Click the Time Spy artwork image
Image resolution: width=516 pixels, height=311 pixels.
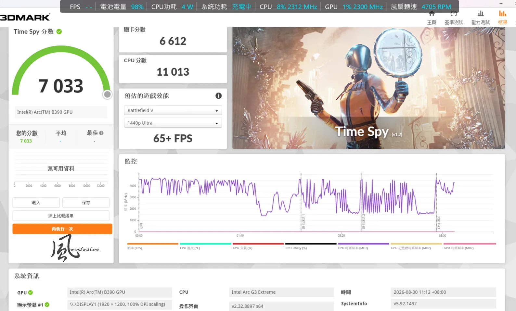(x=368, y=88)
